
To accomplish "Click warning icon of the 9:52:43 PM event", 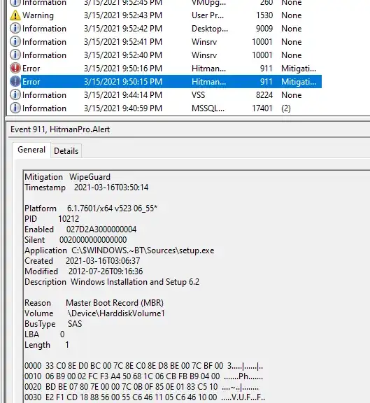I will tap(15, 15).
